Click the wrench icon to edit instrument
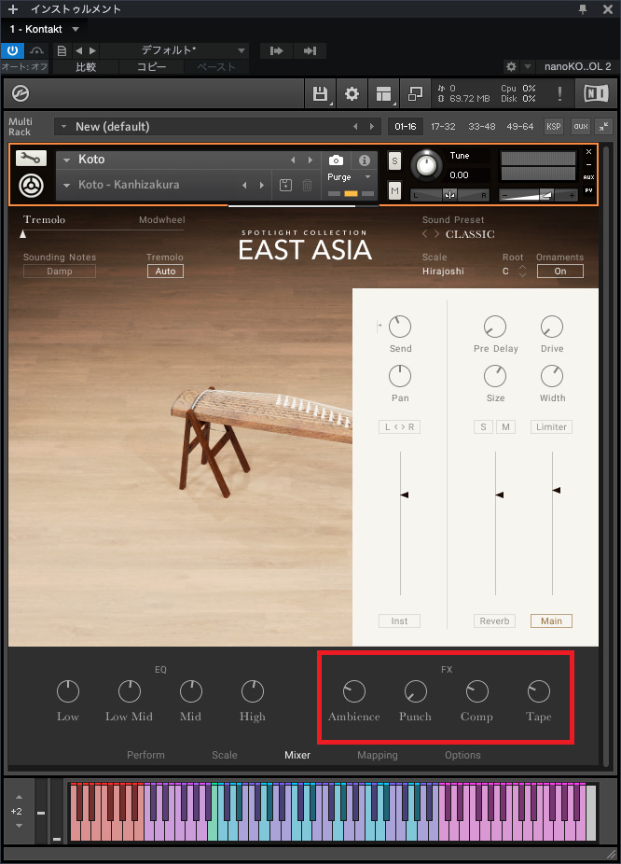The image size is (621, 864). [32, 159]
